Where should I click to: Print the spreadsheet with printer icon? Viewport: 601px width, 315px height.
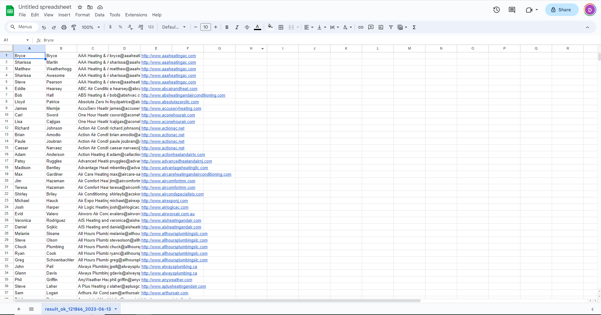64,27
